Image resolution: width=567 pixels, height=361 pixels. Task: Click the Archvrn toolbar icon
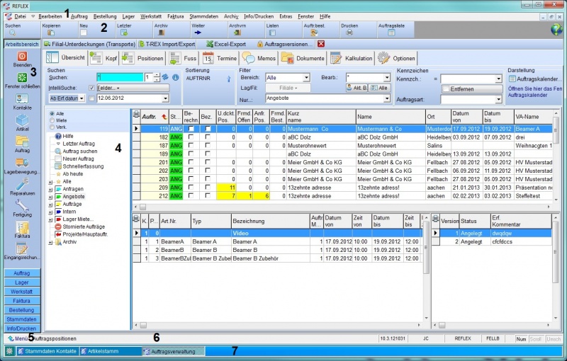click(237, 33)
